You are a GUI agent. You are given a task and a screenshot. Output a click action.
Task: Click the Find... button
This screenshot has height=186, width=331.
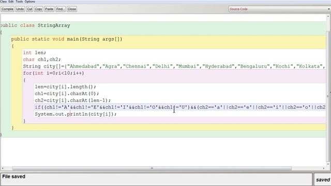(x=61, y=9)
